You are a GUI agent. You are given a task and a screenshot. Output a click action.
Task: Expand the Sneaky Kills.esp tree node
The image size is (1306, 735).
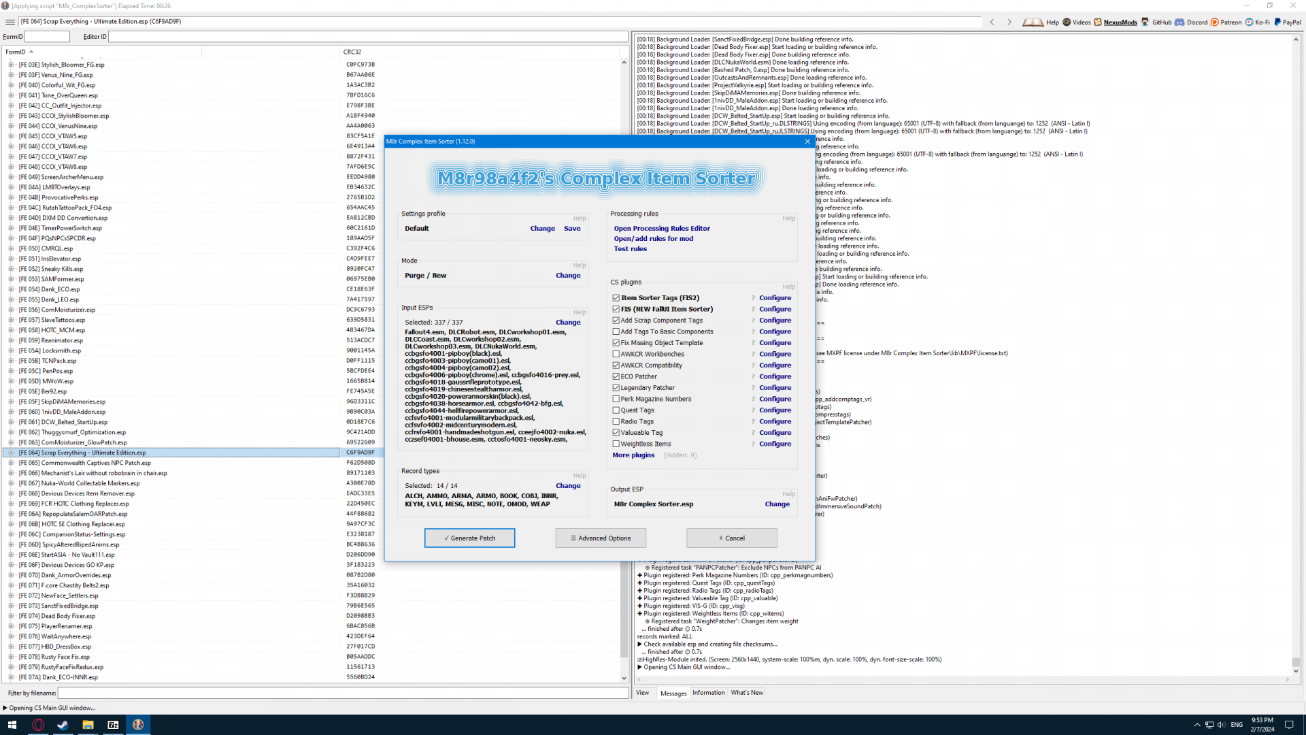11,269
